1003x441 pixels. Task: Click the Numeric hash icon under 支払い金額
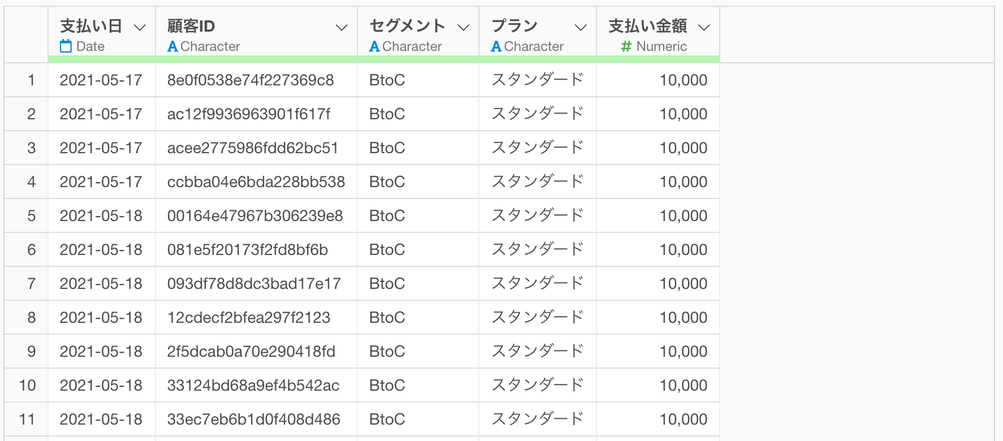pos(626,46)
